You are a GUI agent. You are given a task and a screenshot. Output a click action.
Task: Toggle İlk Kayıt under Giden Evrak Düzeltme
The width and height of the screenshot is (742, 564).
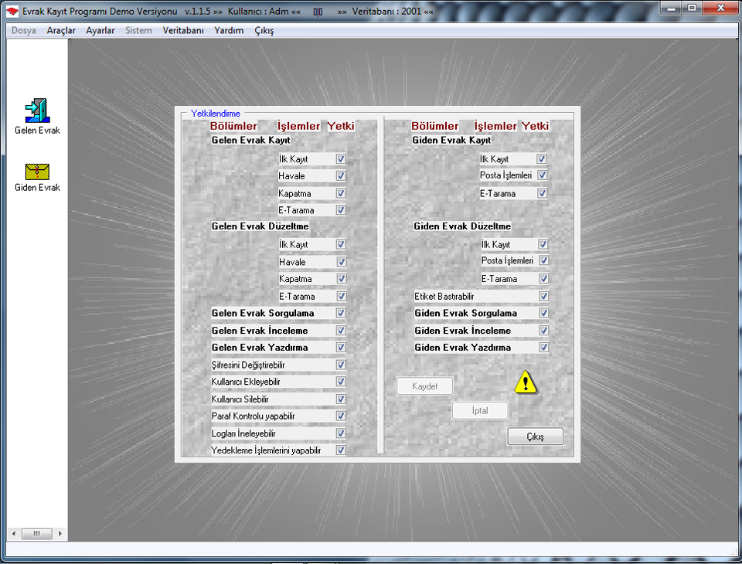[543, 244]
